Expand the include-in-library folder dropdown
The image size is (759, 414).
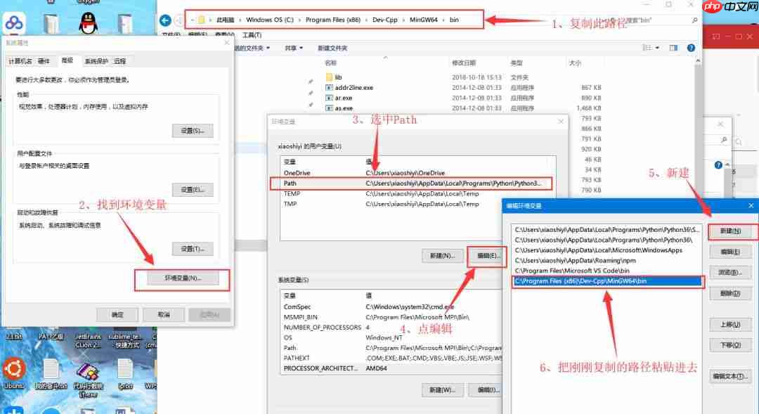(253, 48)
